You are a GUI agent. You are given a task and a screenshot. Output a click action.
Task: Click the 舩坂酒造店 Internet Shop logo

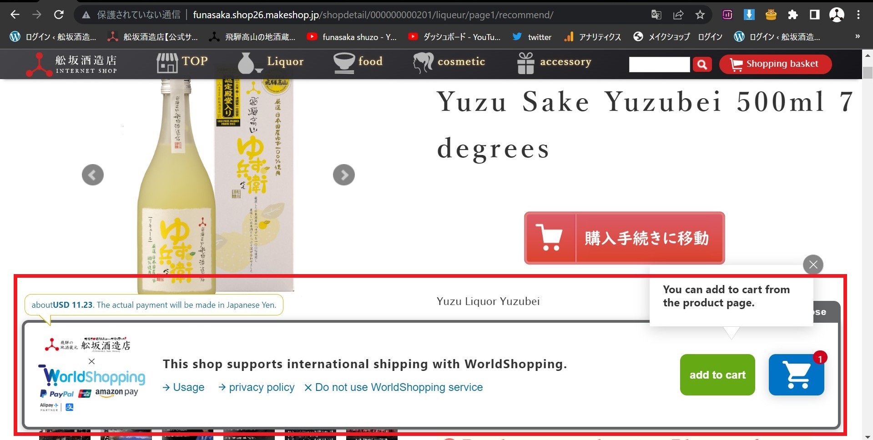click(71, 64)
